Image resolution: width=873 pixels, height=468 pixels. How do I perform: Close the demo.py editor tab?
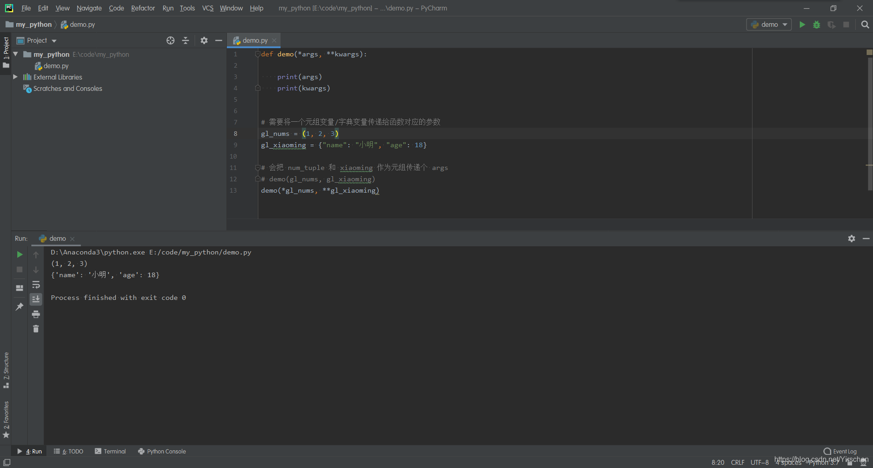(274, 40)
